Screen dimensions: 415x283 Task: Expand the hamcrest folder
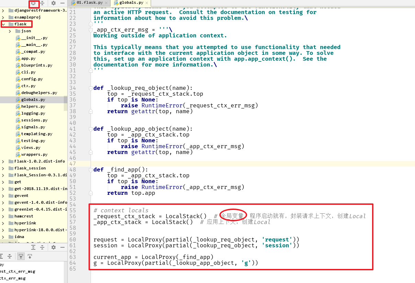pyautogui.click(x=3, y=216)
